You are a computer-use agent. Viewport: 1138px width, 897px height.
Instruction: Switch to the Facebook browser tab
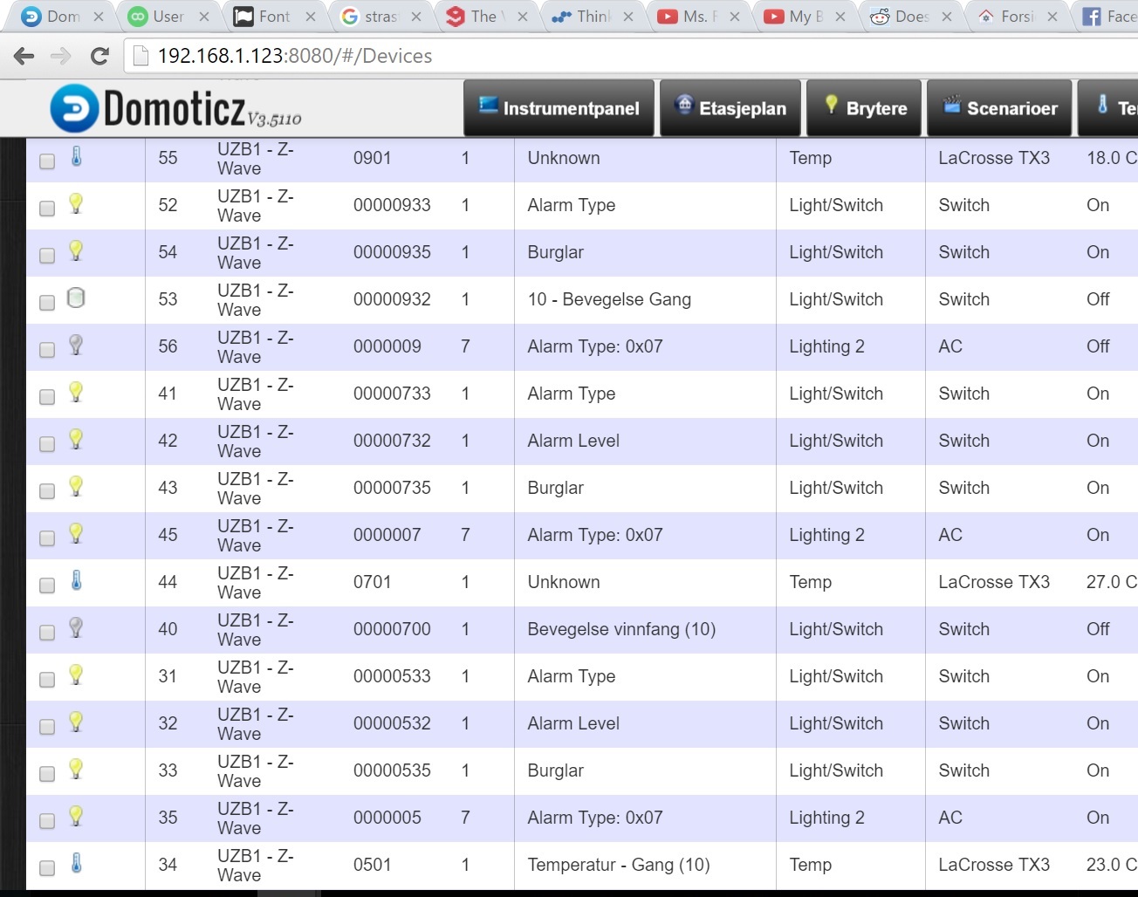click(x=1108, y=17)
